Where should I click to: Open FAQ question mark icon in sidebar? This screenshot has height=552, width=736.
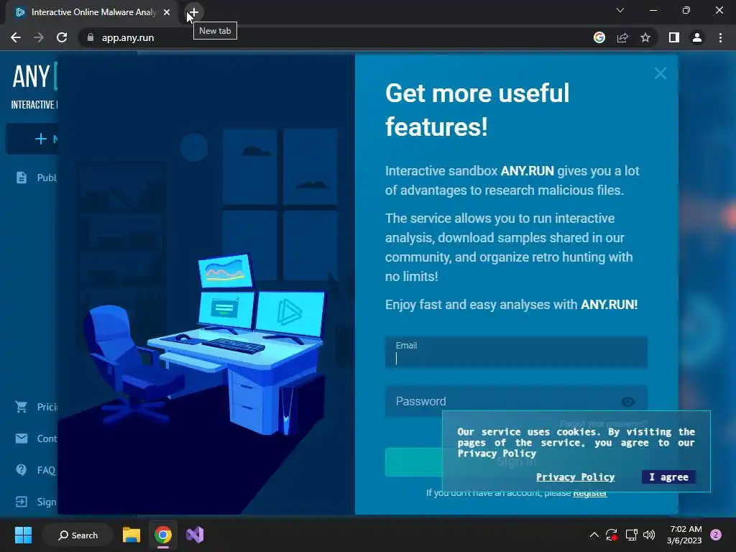21,470
